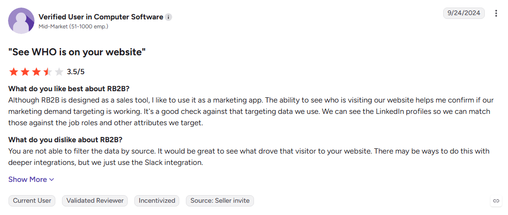Image resolution: width=508 pixels, height=215 pixels.
Task: Click the first red rating star
Action: [14, 71]
